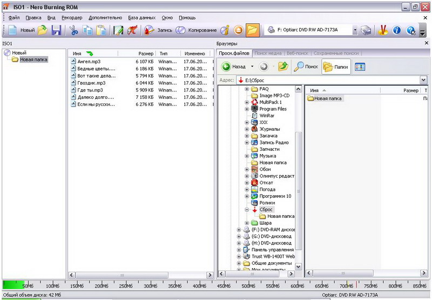Click the Новый toolbar label button
Image resolution: width=432 pixels, height=300 pixels.
click(28, 30)
